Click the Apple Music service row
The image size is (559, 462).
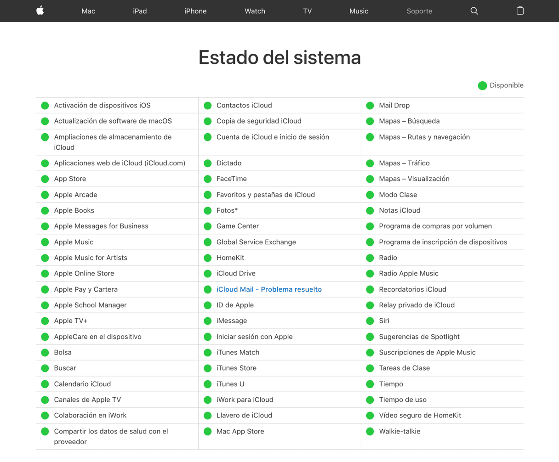(x=74, y=242)
